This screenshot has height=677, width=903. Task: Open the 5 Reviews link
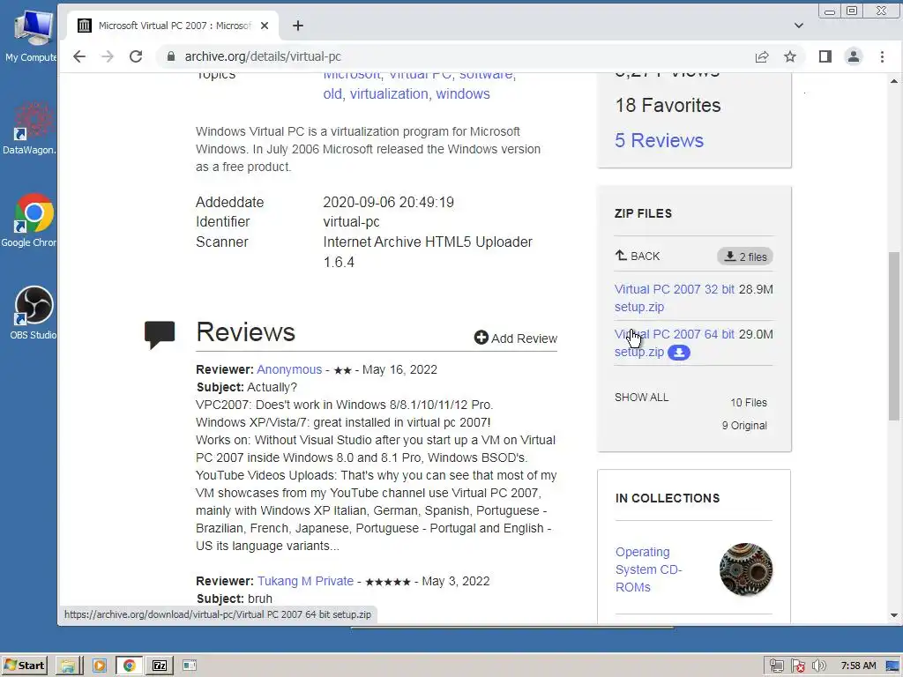tap(659, 140)
